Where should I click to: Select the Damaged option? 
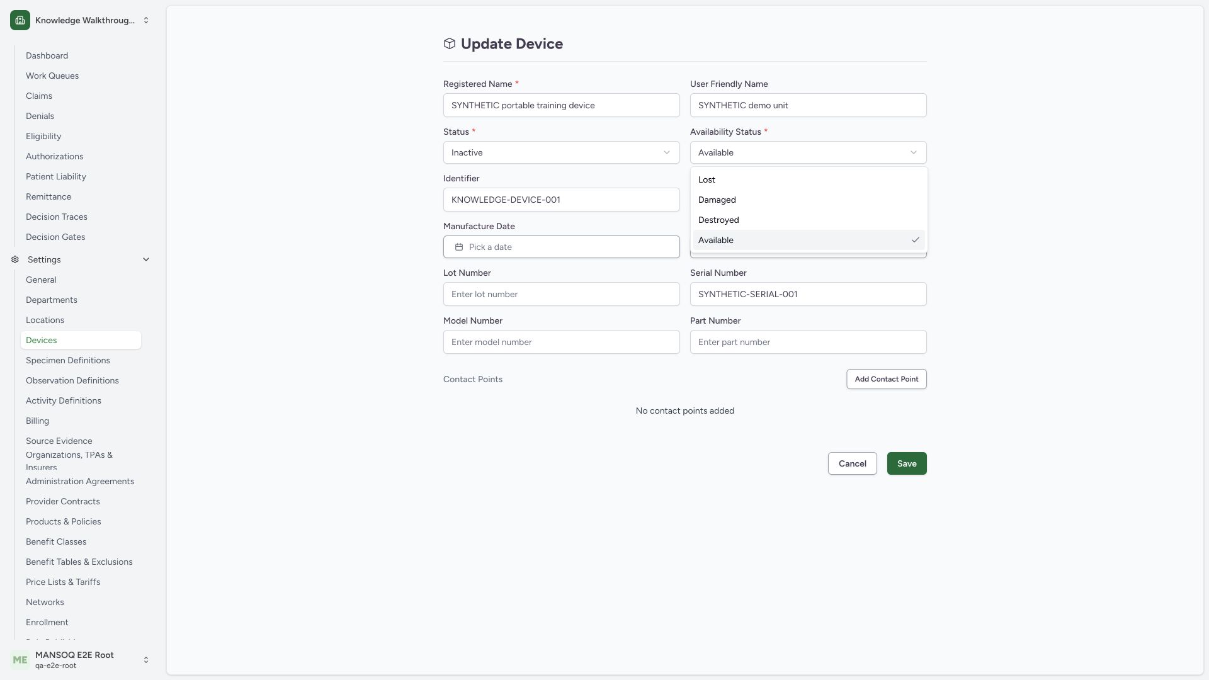pyautogui.click(x=809, y=200)
